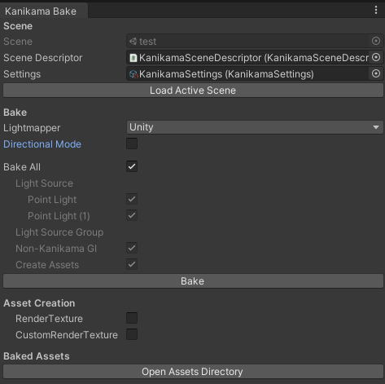Select the Kanikama Bake tab
The height and width of the screenshot is (384, 385).
click(41, 11)
